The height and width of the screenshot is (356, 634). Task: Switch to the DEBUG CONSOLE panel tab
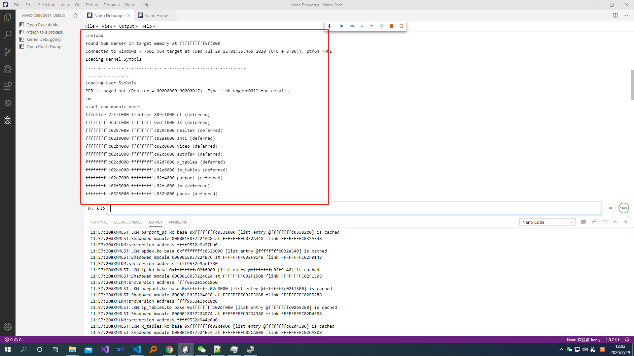tap(128, 222)
